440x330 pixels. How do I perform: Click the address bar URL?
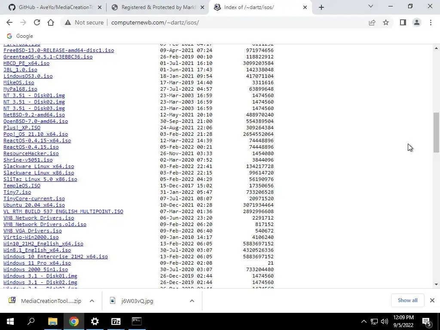[155, 22]
